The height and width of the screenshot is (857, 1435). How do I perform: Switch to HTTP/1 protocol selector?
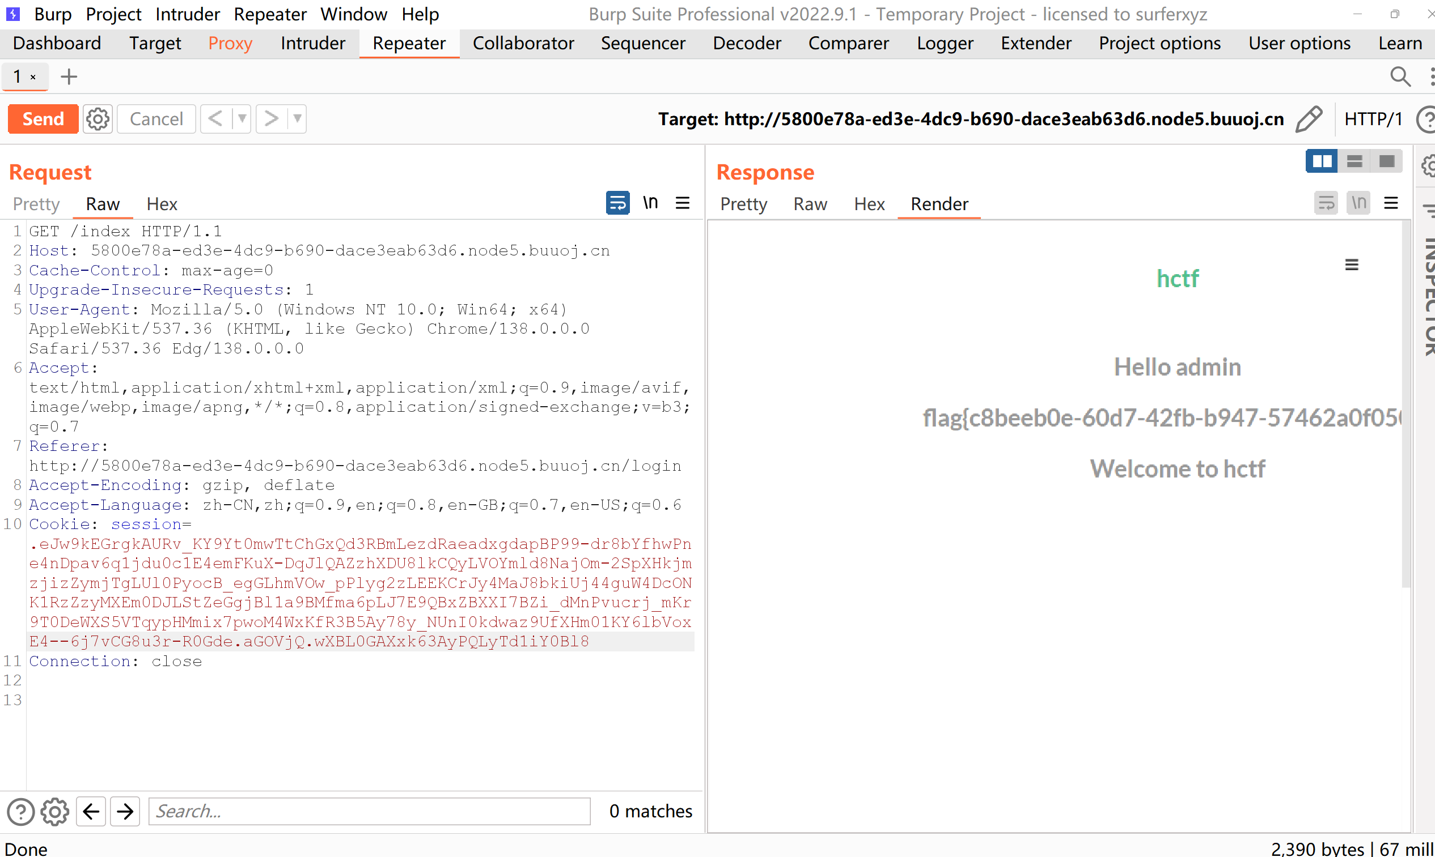1373,119
